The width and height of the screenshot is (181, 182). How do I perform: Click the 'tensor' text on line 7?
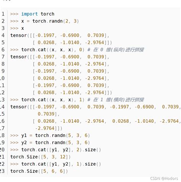click(x=19, y=57)
